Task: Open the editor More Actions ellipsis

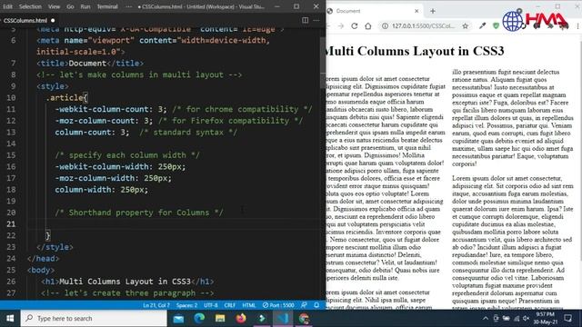Action: (x=316, y=20)
